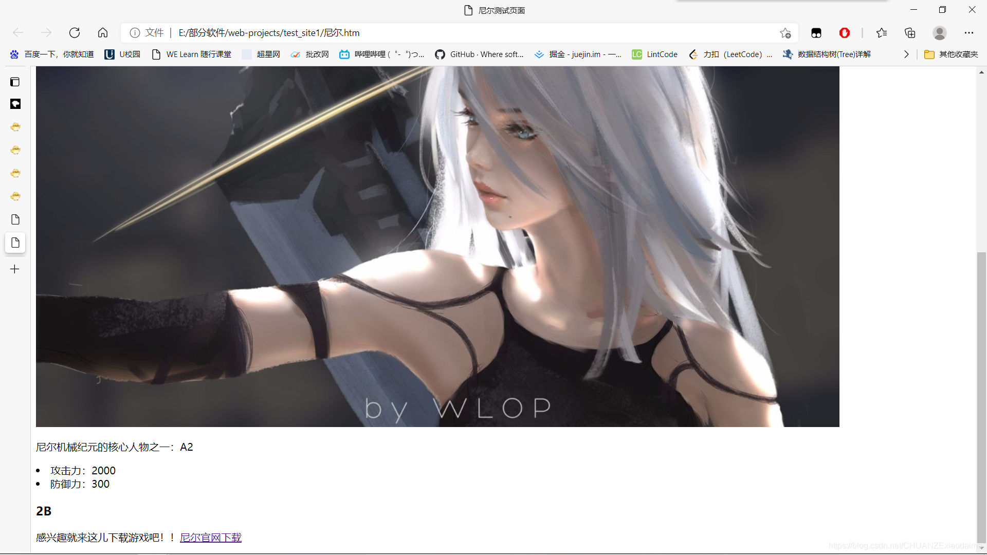Image resolution: width=987 pixels, height=555 pixels.
Task: Click the A2 artwork image
Action: (x=437, y=247)
